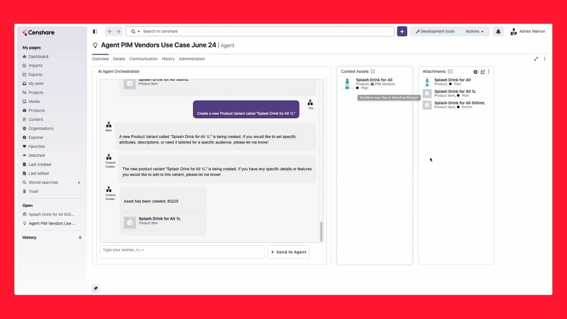The height and width of the screenshot is (319, 567).
Task: Click the back navigation arrow
Action: click(110, 32)
